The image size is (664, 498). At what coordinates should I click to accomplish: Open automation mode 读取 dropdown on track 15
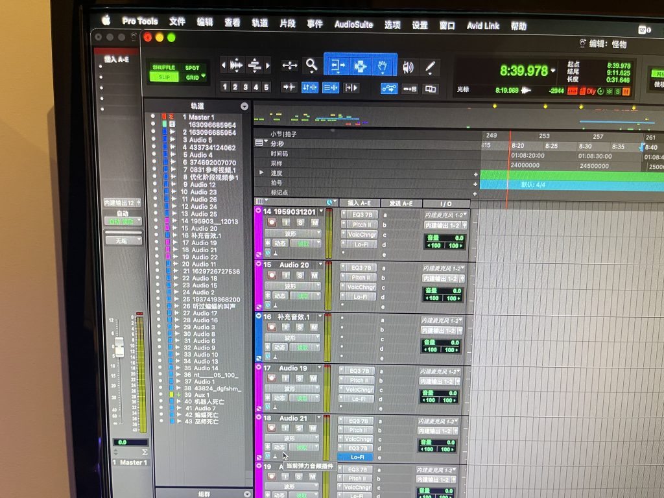(x=305, y=296)
